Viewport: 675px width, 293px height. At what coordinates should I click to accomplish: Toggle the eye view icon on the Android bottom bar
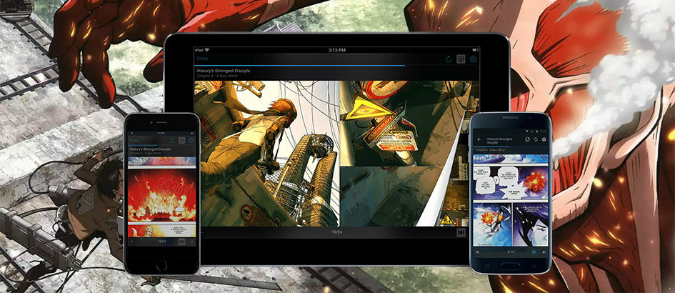click(x=535, y=252)
